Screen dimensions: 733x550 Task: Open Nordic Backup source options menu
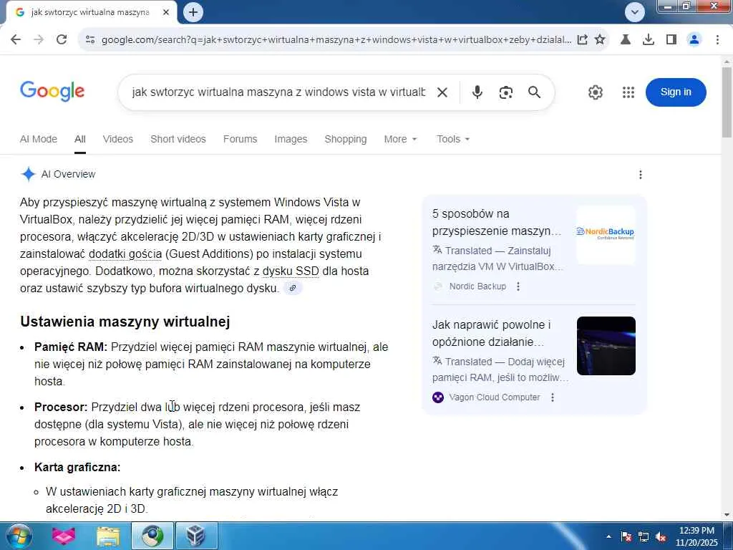(518, 286)
